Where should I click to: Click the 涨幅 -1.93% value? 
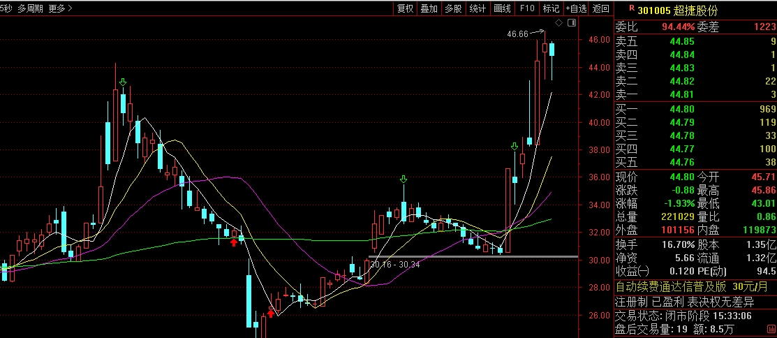point(678,204)
